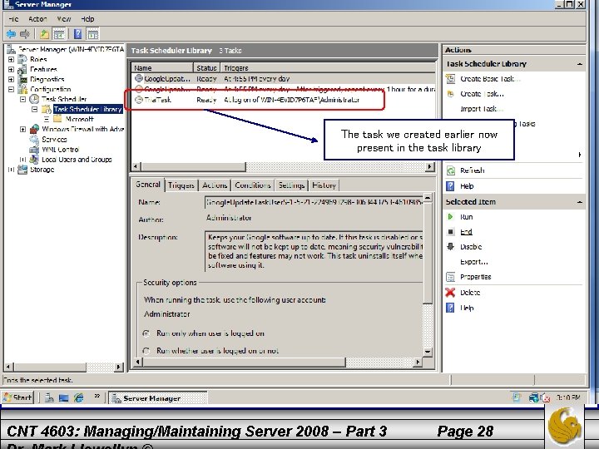Screen dimensions: 599x449
Task: Collapse the Configuration tree node
Action: pyautogui.click(x=11, y=89)
